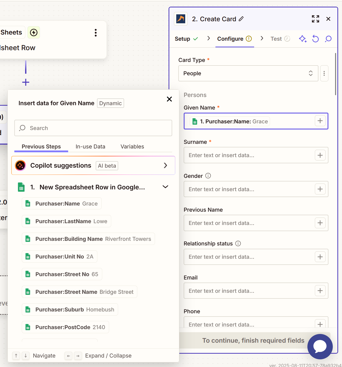Click the Search field in insert data panel
This screenshot has width=342, height=367.
tap(93, 128)
